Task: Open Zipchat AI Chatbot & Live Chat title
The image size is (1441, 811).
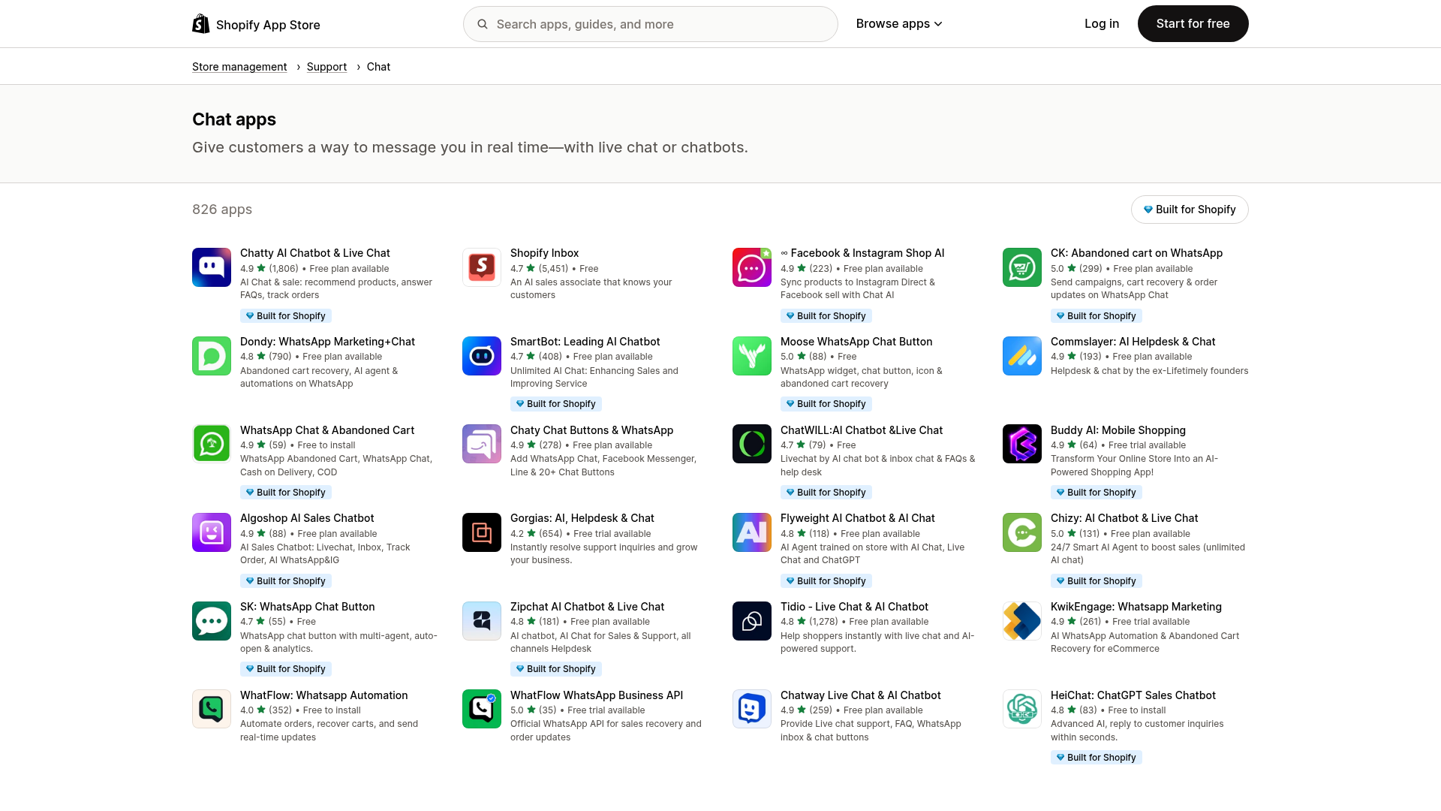Action: [x=588, y=607]
